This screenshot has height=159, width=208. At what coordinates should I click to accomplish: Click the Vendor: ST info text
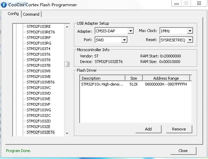(89, 56)
